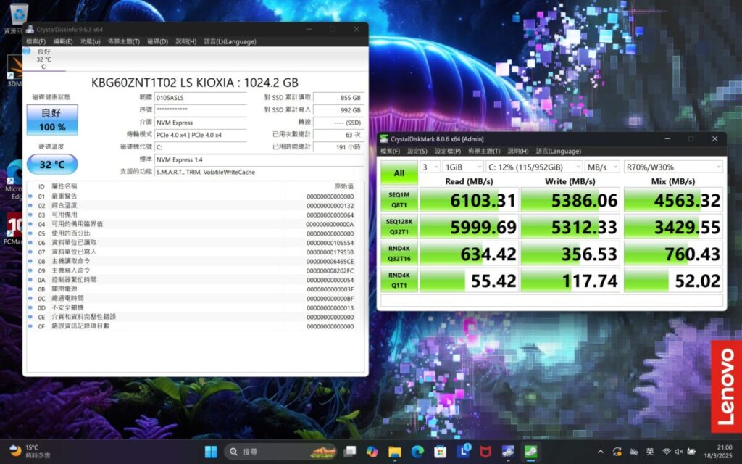Open the 設定(S) menu in CrystalDiskMark

click(417, 152)
